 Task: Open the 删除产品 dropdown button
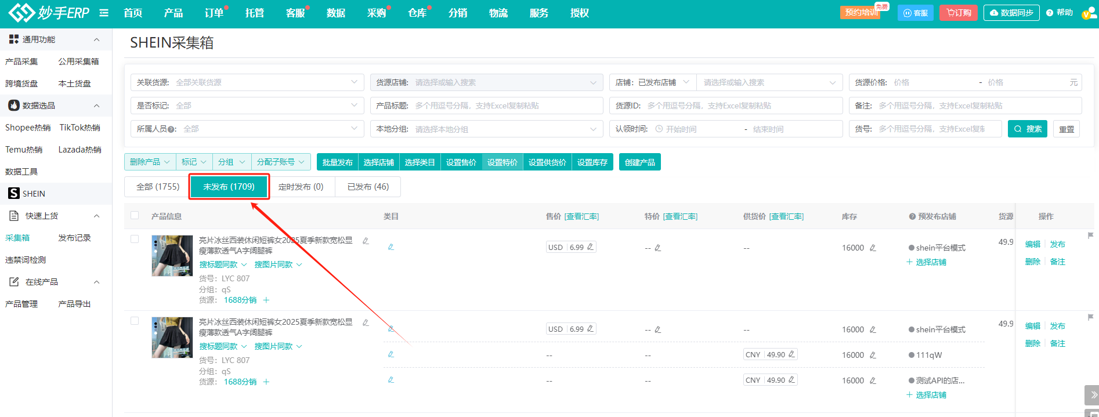(150, 162)
